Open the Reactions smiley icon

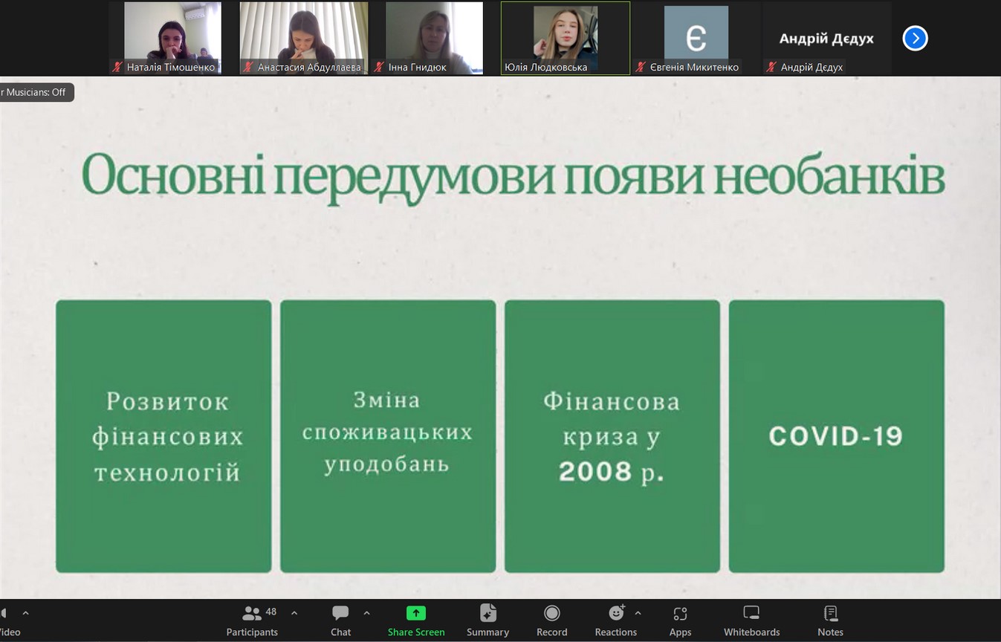pos(616,614)
